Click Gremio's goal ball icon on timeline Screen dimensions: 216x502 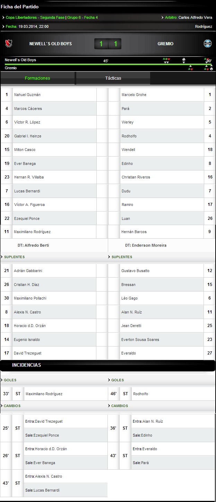211,69
